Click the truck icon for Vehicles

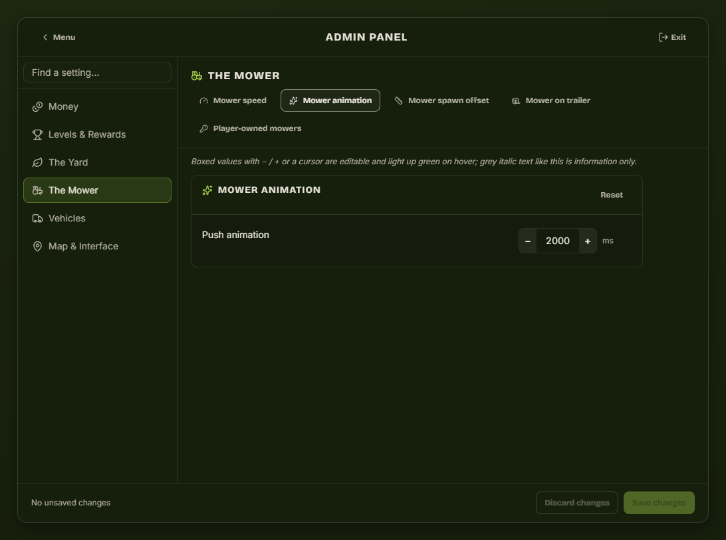click(37, 218)
